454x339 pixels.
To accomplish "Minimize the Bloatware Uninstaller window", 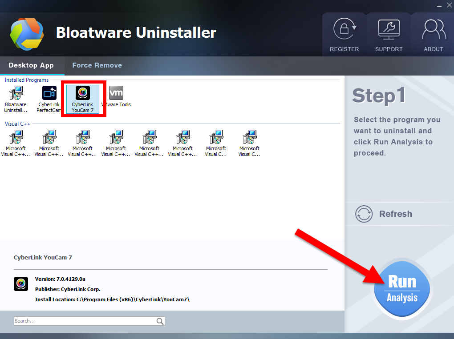I will pyautogui.click(x=439, y=6).
